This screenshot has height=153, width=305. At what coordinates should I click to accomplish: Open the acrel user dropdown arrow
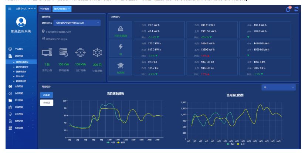35,8
